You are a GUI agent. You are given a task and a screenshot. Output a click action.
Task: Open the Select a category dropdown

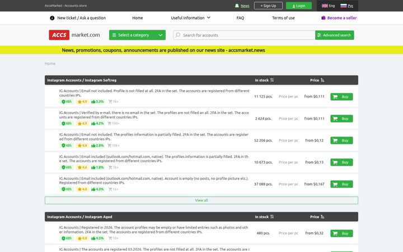[137, 35]
